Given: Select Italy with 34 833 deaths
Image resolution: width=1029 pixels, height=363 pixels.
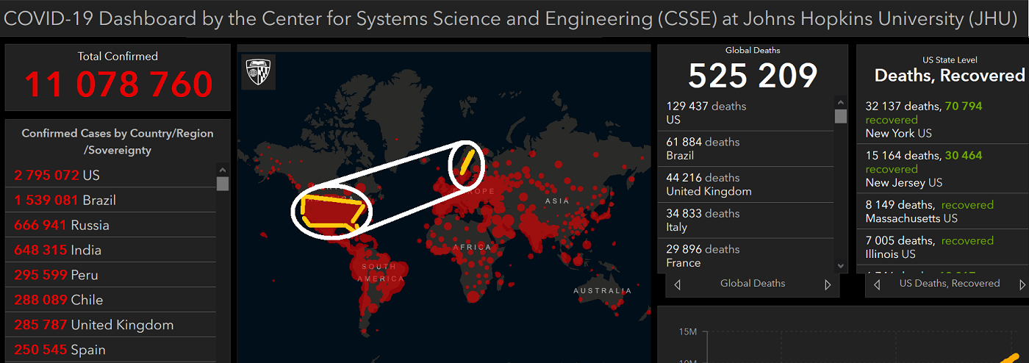Looking at the screenshot, I should tap(745, 220).
